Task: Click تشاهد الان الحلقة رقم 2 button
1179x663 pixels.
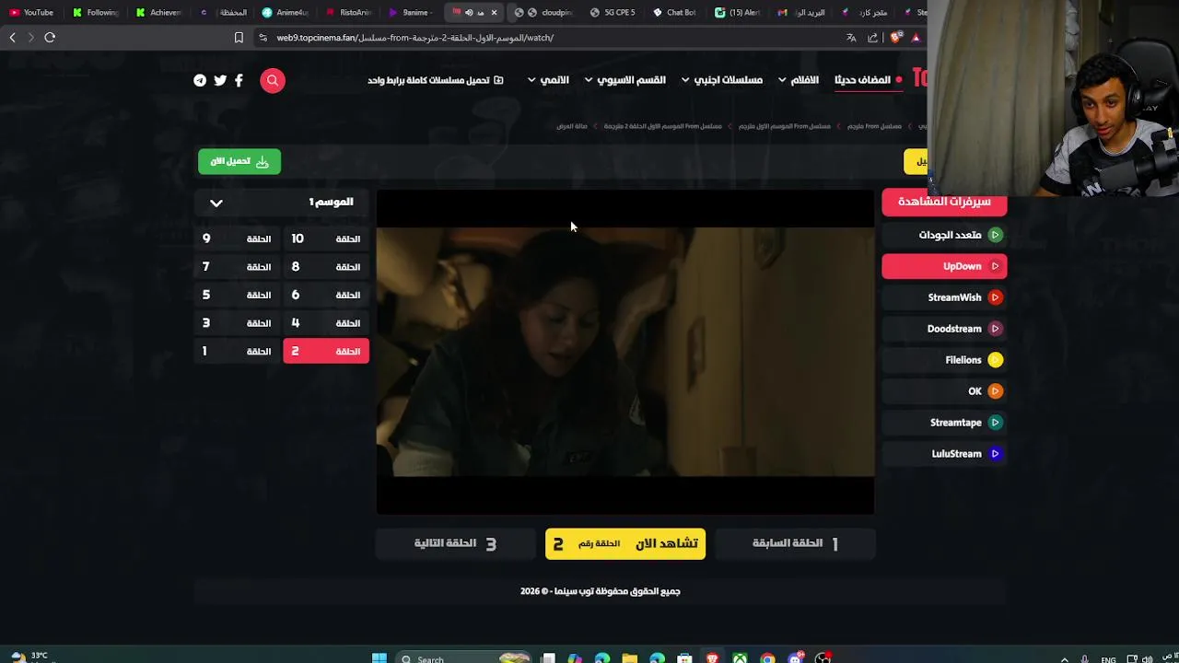Action: click(x=625, y=544)
